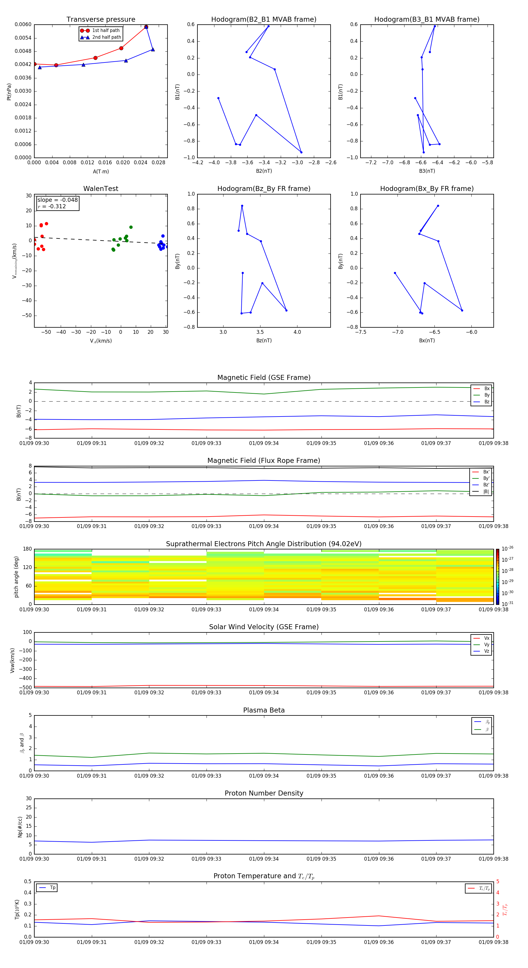The image size is (528, 968).
Task: Click the Te/Tp legend entry in temperature panel
Action: [x=479, y=888]
